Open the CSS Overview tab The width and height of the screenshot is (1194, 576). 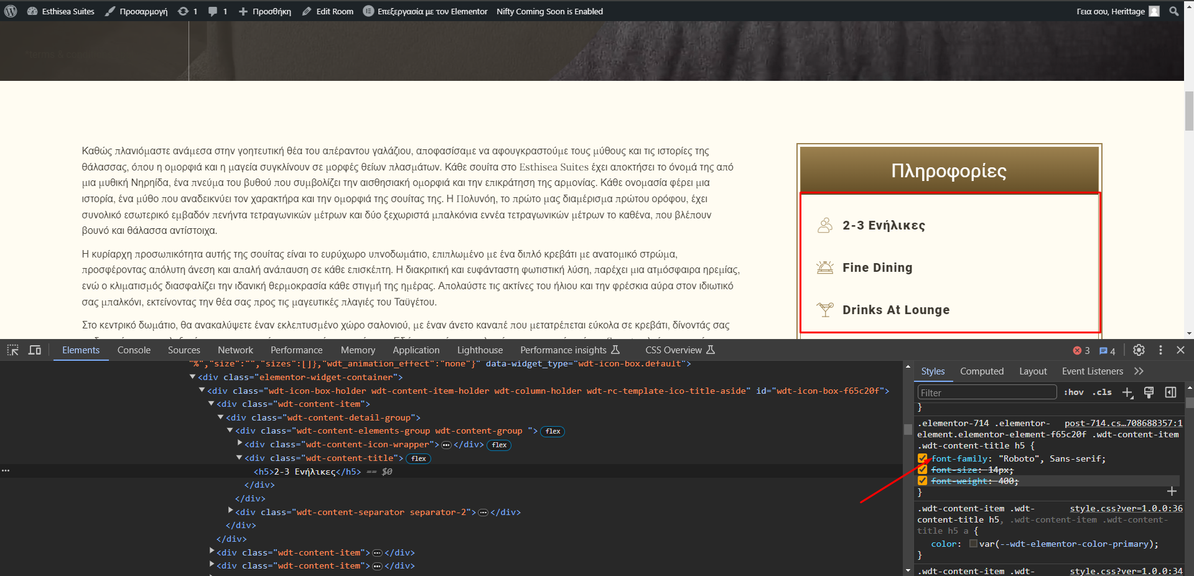click(679, 350)
